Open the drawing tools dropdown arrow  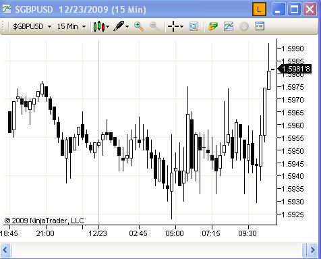tap(127, 27)
